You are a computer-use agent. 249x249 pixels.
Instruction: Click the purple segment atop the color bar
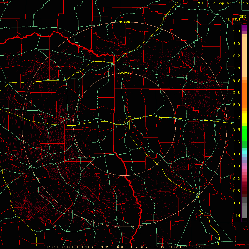(x=244, y=28)
